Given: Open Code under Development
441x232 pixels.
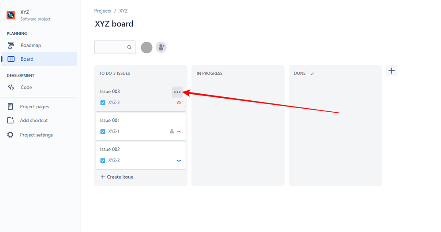Looking at the screenshot, I should (26, 87).
